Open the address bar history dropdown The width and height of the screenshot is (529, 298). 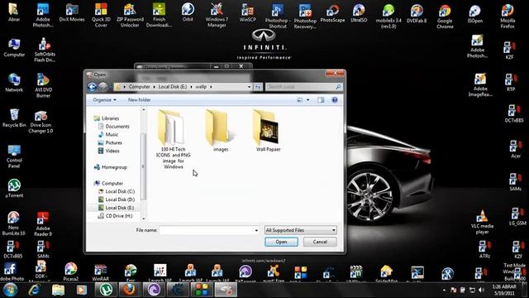pyautogui.click(x=249, y=87)
